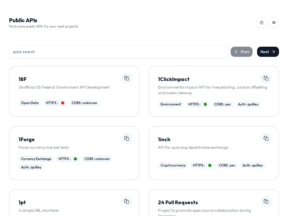Viewport: 288px width, 216px height.
Task: Copy the 24 Pull Requests API link
Action: tap(266, 201)
